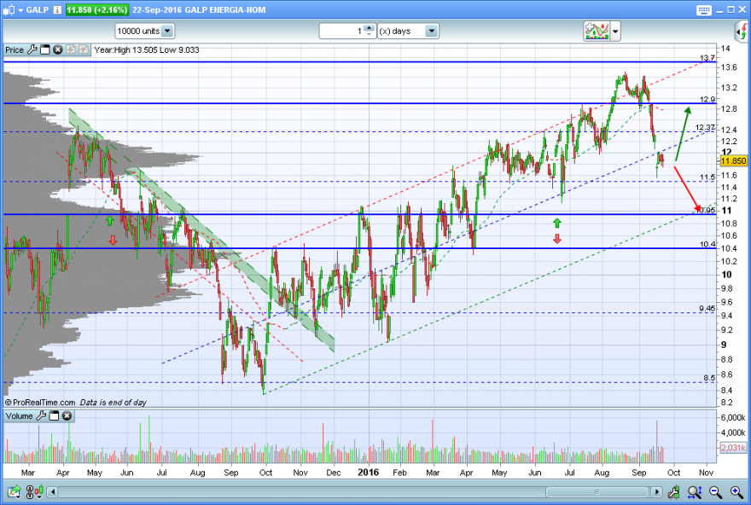The image size is (751, 505).
Task: Move Price panel down arrow
Action: click(70, 49)
